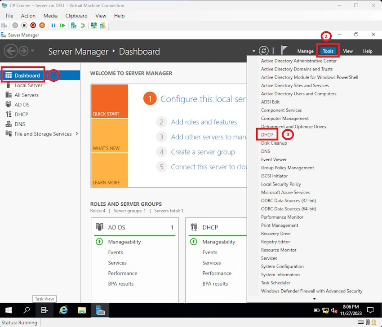Open the Tools menu in Server Manager
382x327 pixels.
click(328, 51)
